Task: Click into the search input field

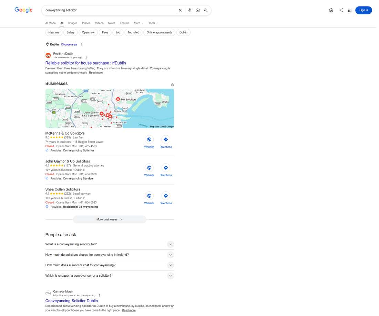Action: pyautogui.click(x=110, y=10)
